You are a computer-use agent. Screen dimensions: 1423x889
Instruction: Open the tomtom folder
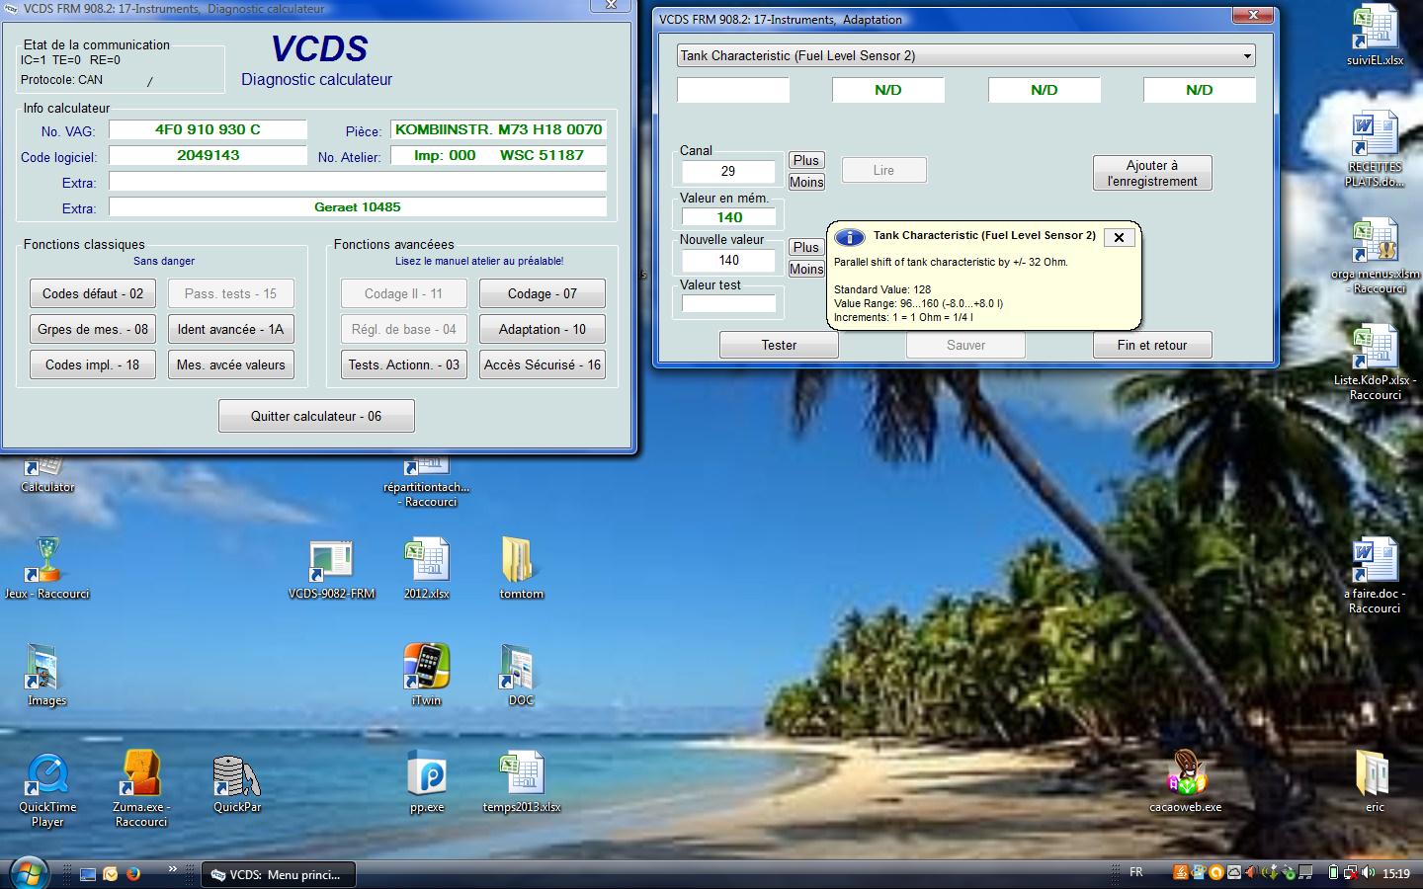pyautogui.click(x=521, y=563)
